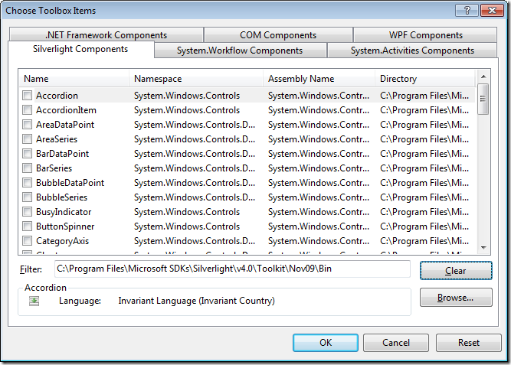This screenshot has width=511, height=365.
Task: Click the directory cell in Accordion row
Action: [x=424, y=96]
